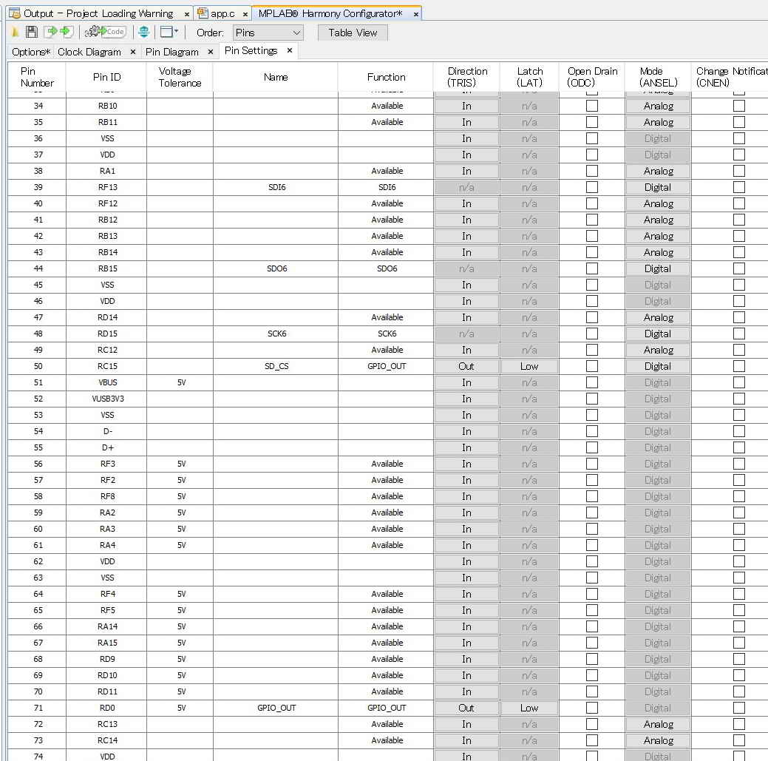Toggle Digital mode for pin RC15
The width and height of the screenshot is (768, 761).
[658, 366]
